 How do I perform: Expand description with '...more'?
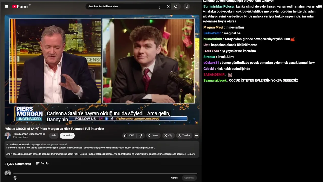click(x=191, y=154)
